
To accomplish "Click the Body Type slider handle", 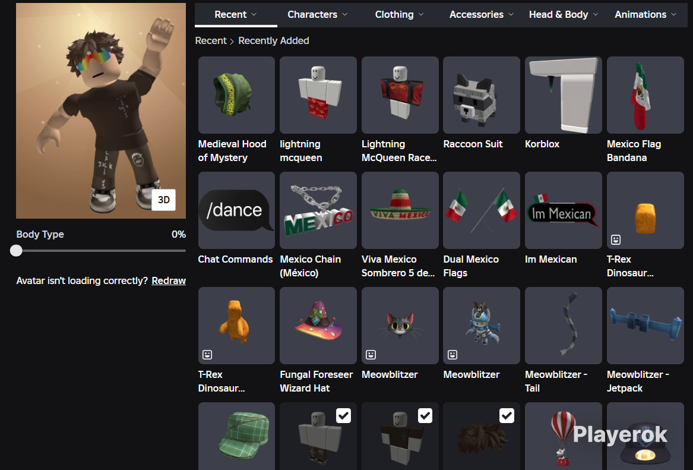I will (17, 251).
